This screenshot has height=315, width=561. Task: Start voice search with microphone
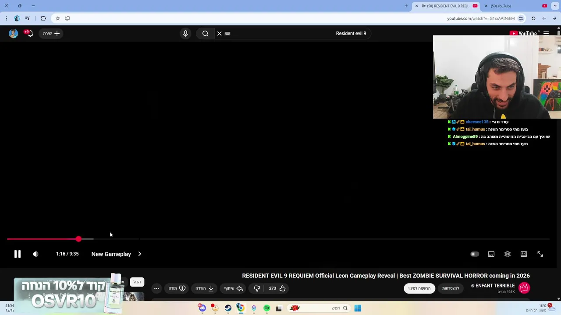tap(185, 33)
